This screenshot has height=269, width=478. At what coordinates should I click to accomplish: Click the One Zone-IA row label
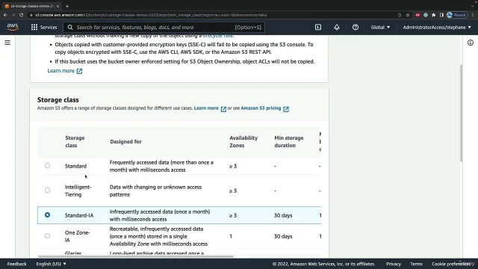tap(77, 236)
